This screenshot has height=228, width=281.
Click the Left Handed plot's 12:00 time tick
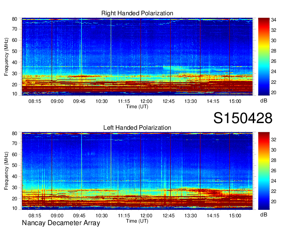[x=146, y=216]
